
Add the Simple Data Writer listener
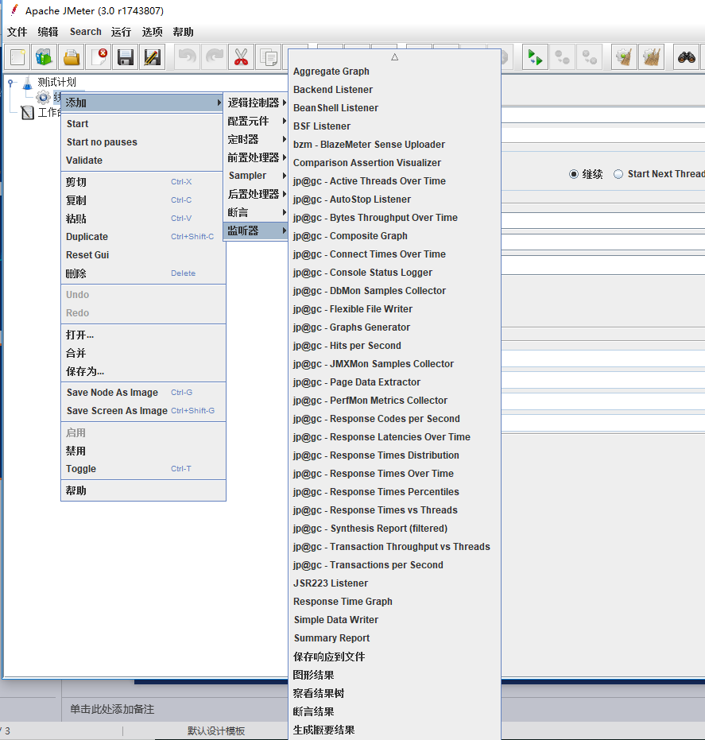point(394,620)
